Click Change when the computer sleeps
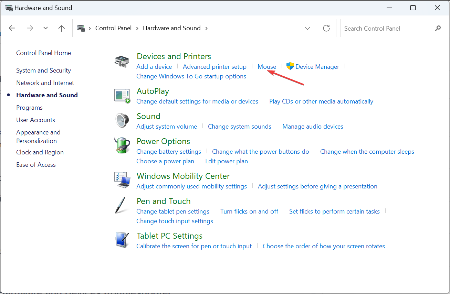Screen dimensions: 450x294 [367, 151]
